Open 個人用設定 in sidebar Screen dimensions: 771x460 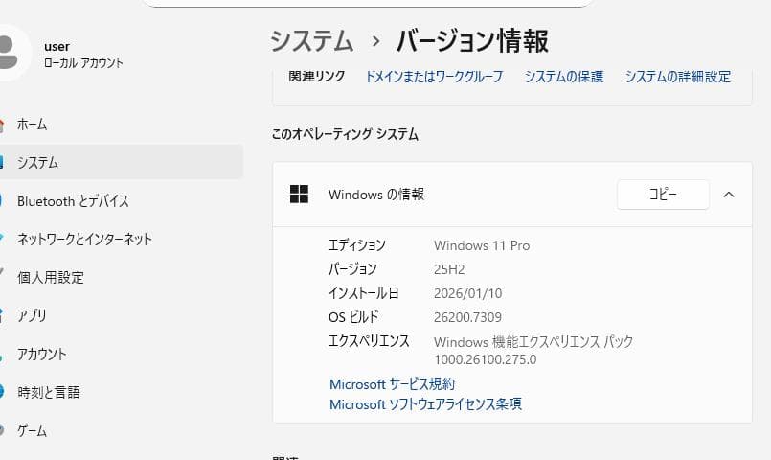click(121, 278)
